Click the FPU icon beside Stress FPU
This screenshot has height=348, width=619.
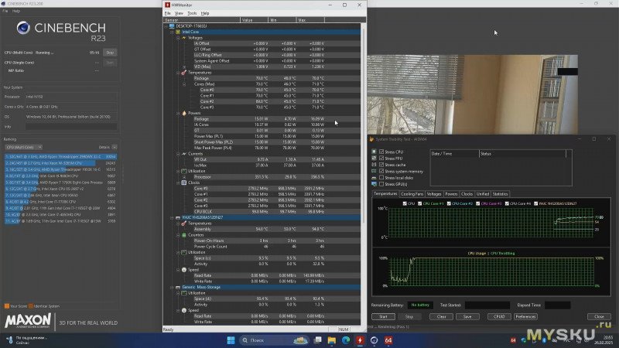pyautogui.click(x=374, y=159)
